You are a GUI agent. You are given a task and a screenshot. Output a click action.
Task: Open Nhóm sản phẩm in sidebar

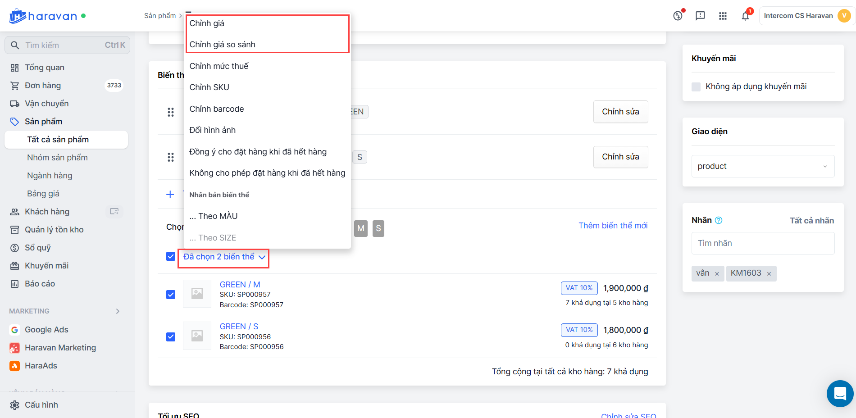point(57,158)
